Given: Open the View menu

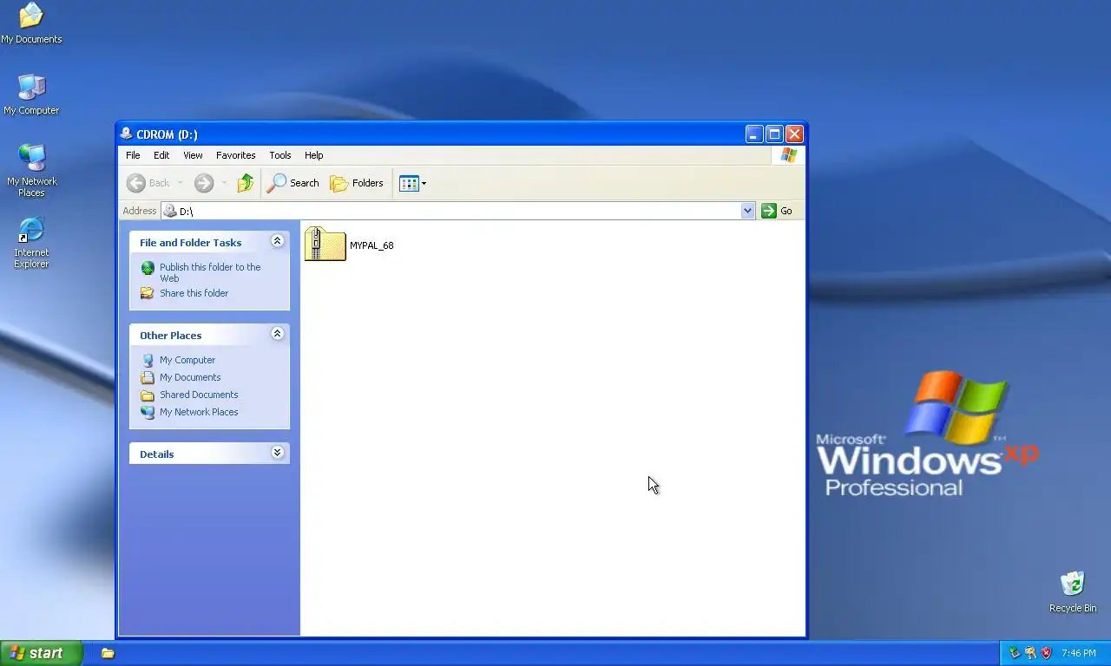Looking at the screenshot, I should tap(193, 155).
